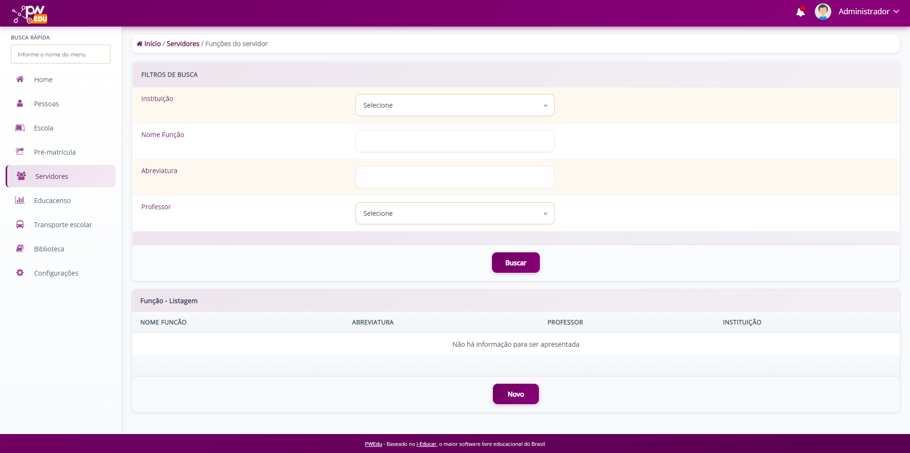Click the PW EDU logo
The image size is (910, 453).
(30, 14)
